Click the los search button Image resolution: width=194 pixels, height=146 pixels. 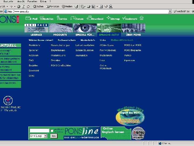tap(54, 136)
